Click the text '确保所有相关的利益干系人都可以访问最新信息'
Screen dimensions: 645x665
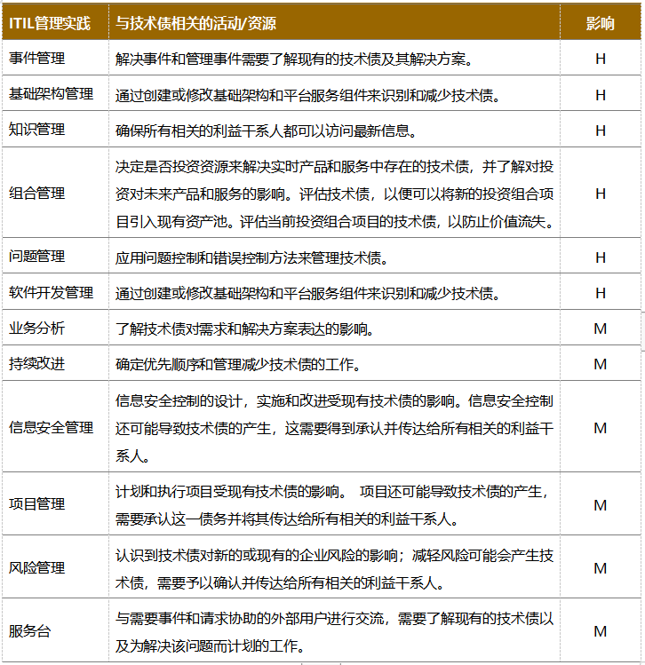click(x=267, y=131)
